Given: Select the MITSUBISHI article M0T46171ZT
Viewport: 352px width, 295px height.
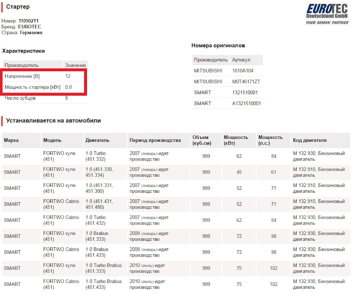Looking at the screenshot, I should [246, 81].
